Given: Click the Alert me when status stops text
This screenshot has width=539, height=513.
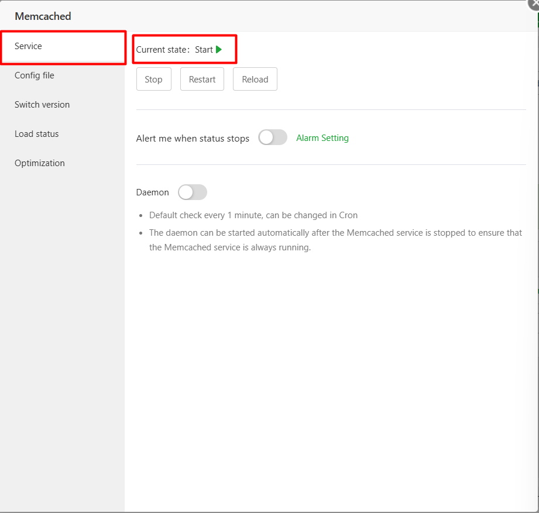Looking at the screenshot, I should click(193, 138).
